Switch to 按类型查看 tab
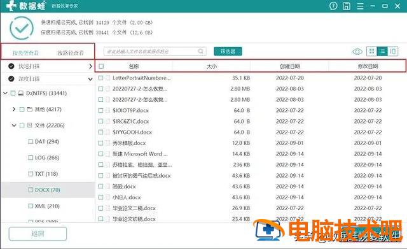The height and width of the screenshot is (249, 407). tap(25, 53)
